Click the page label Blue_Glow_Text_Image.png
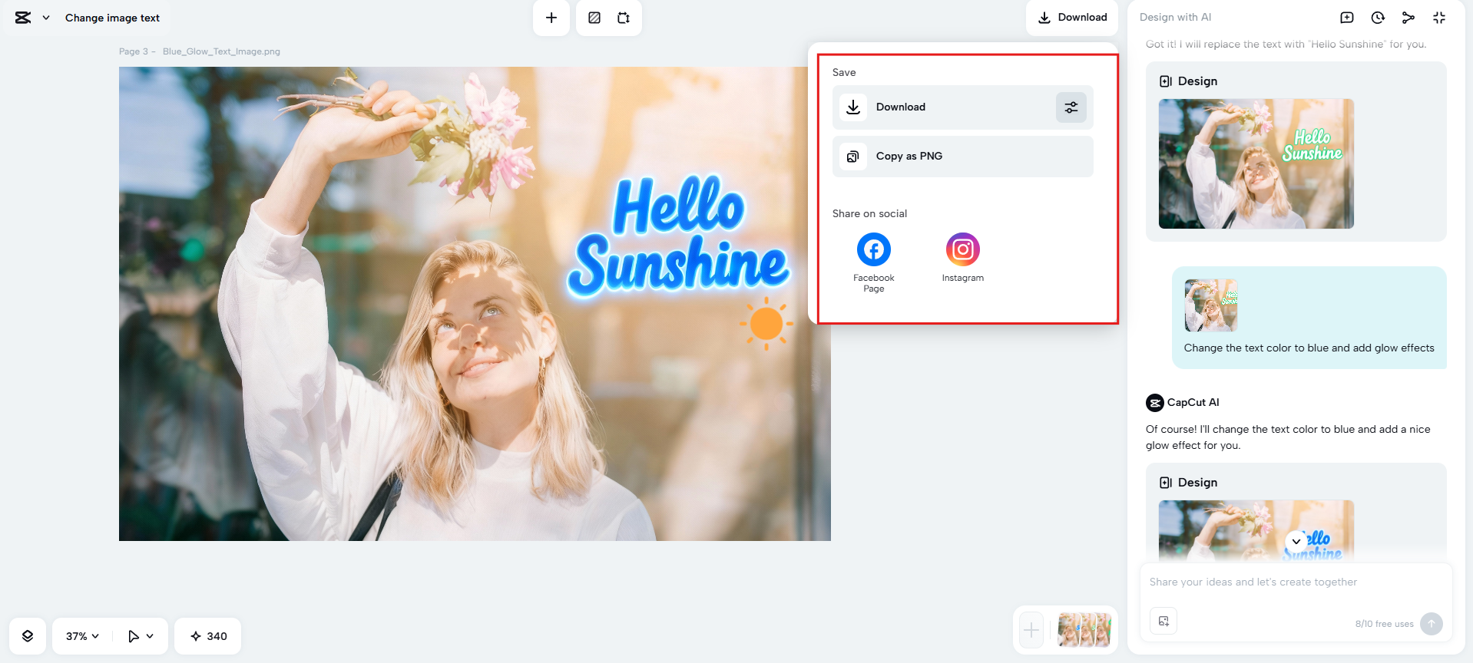The height and width of the screenshot is (663, 1473). (x=221, y=51)
